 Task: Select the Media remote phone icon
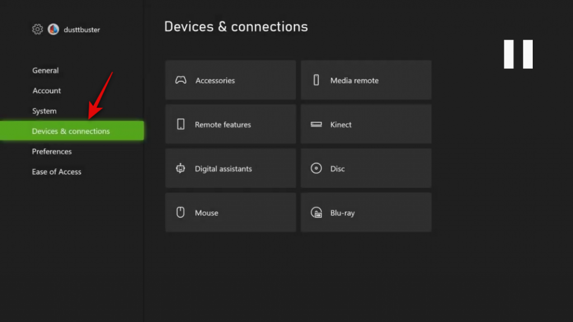[x=316, y=80]
